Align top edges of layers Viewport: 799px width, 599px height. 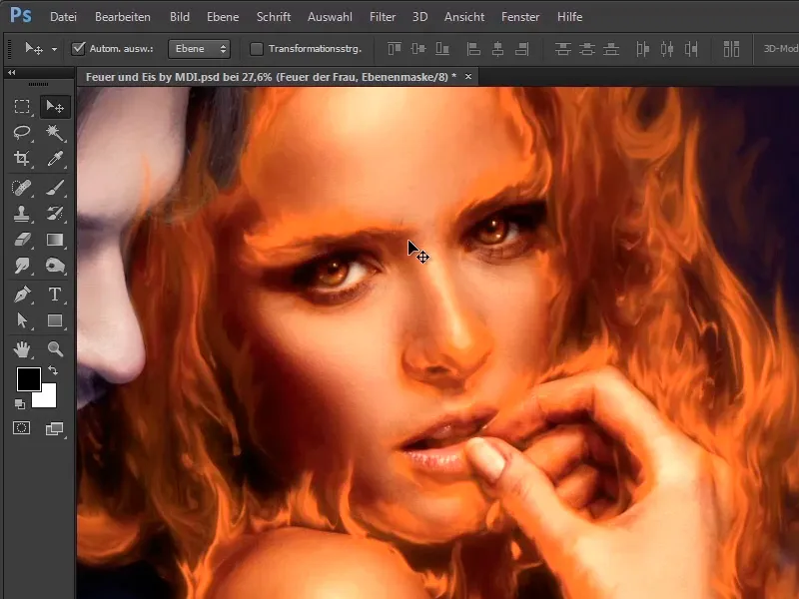[x=394, y=49]
